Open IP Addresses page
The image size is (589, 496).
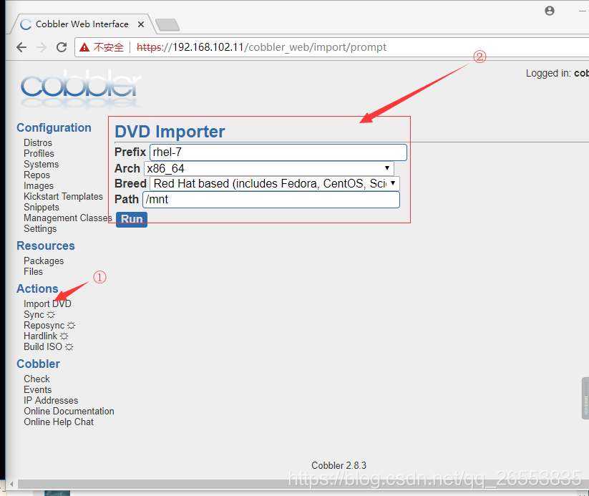(51, 401)
